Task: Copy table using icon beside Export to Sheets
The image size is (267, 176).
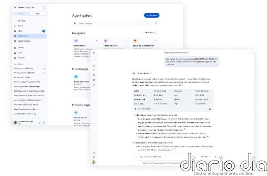Action: pos(210,109)
